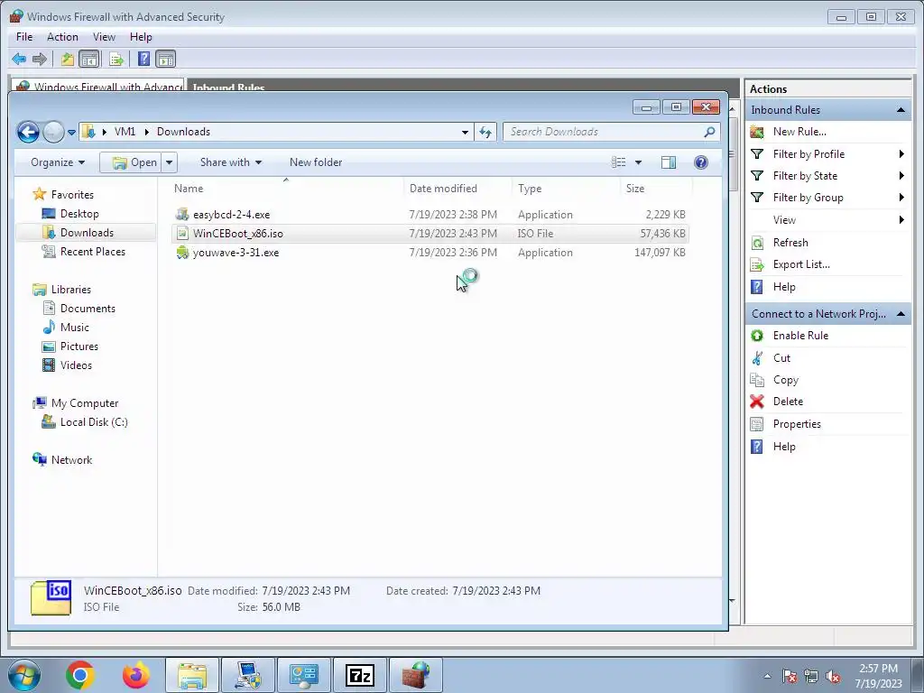
Task: Click the Copy action
Action: pyautogui.click(x=786, y=380)
